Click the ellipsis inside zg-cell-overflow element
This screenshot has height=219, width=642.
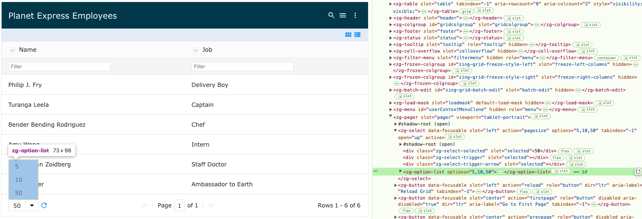coord(521,51)
